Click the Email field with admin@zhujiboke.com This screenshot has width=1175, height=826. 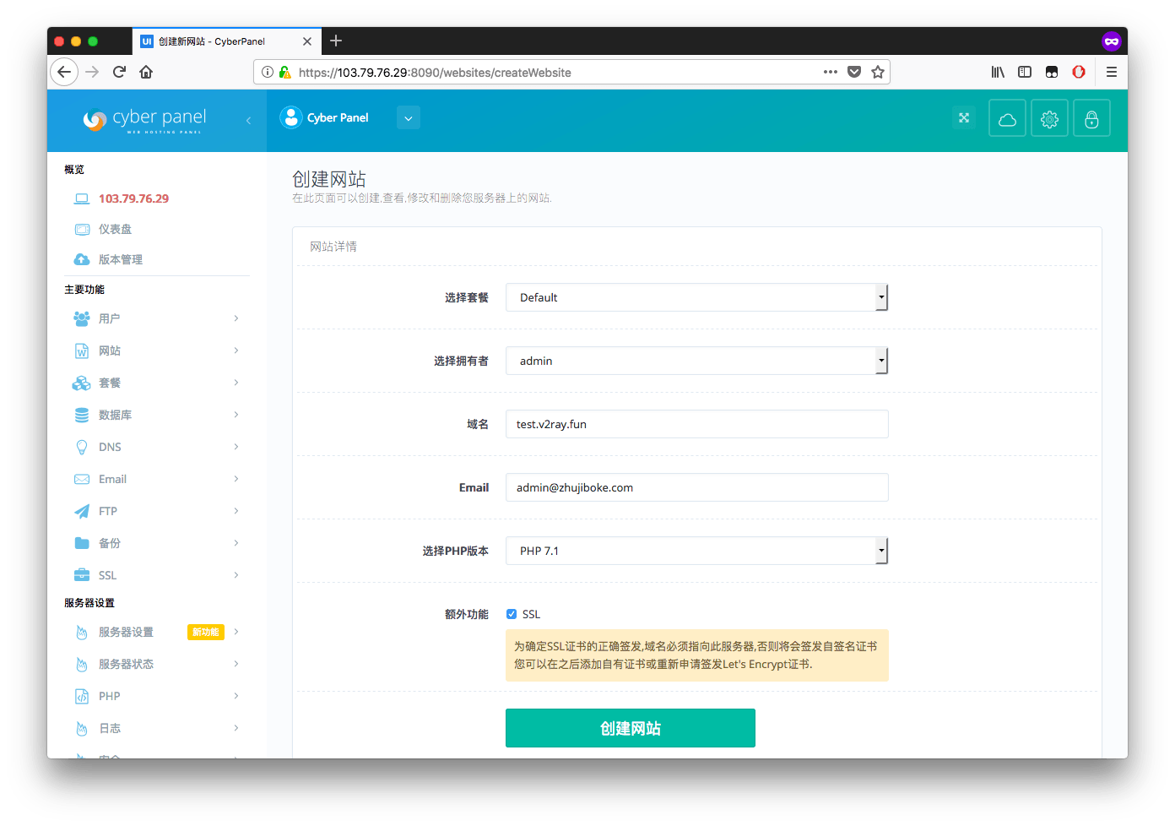[x=696, y=487]
